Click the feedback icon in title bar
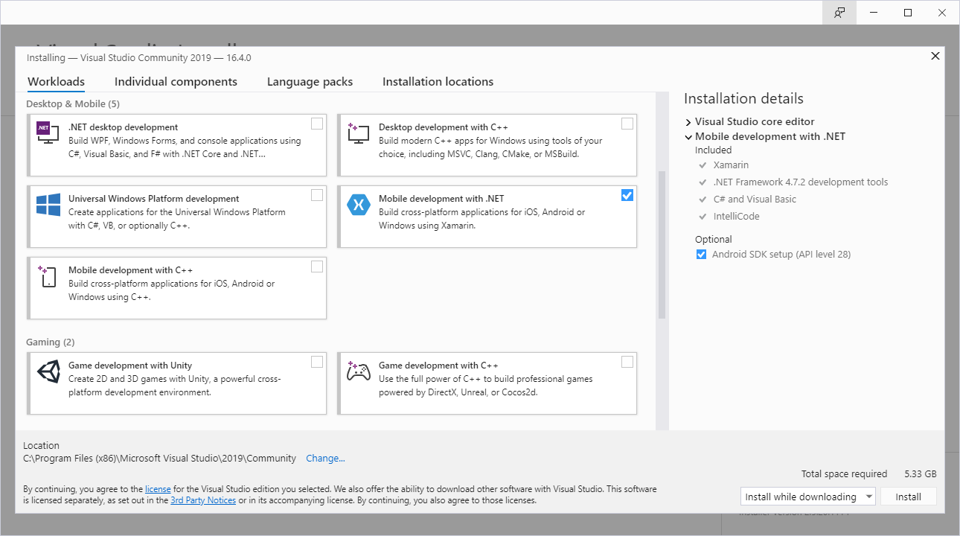Screen dimensions: 960x536 (839, 13)
